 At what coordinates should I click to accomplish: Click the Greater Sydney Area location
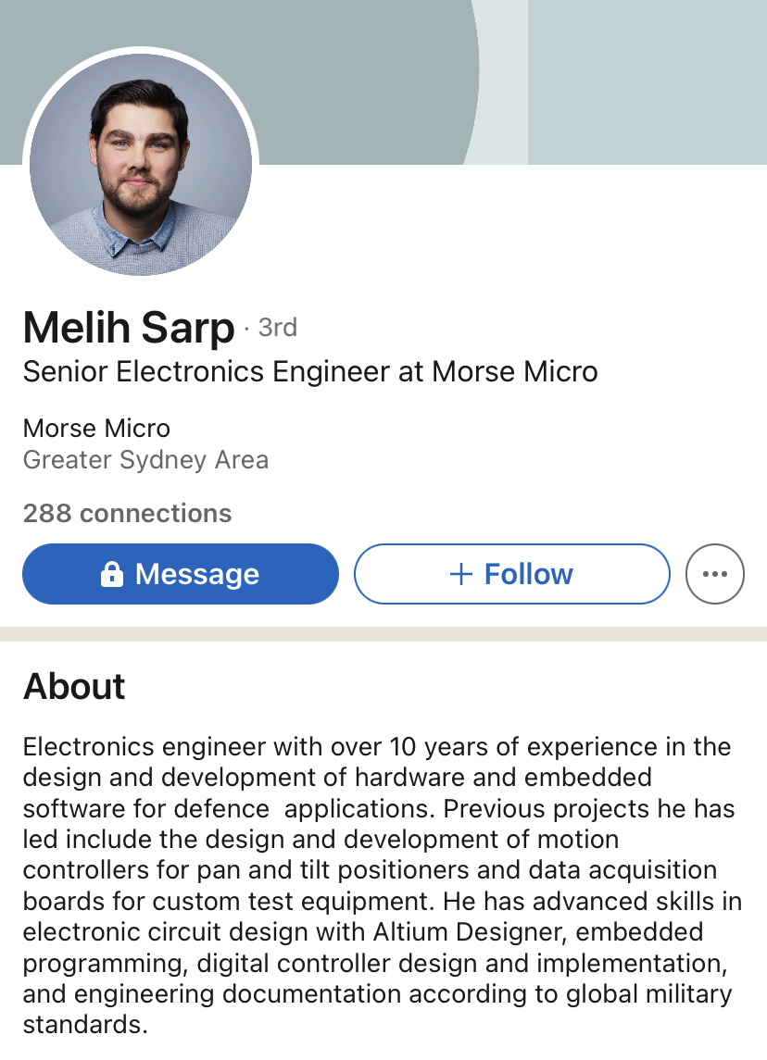tap(145, 460)
